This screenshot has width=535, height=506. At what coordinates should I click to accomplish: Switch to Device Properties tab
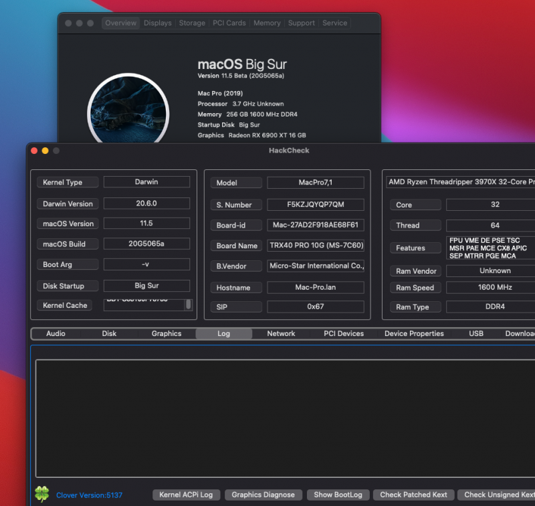(414, 333)
